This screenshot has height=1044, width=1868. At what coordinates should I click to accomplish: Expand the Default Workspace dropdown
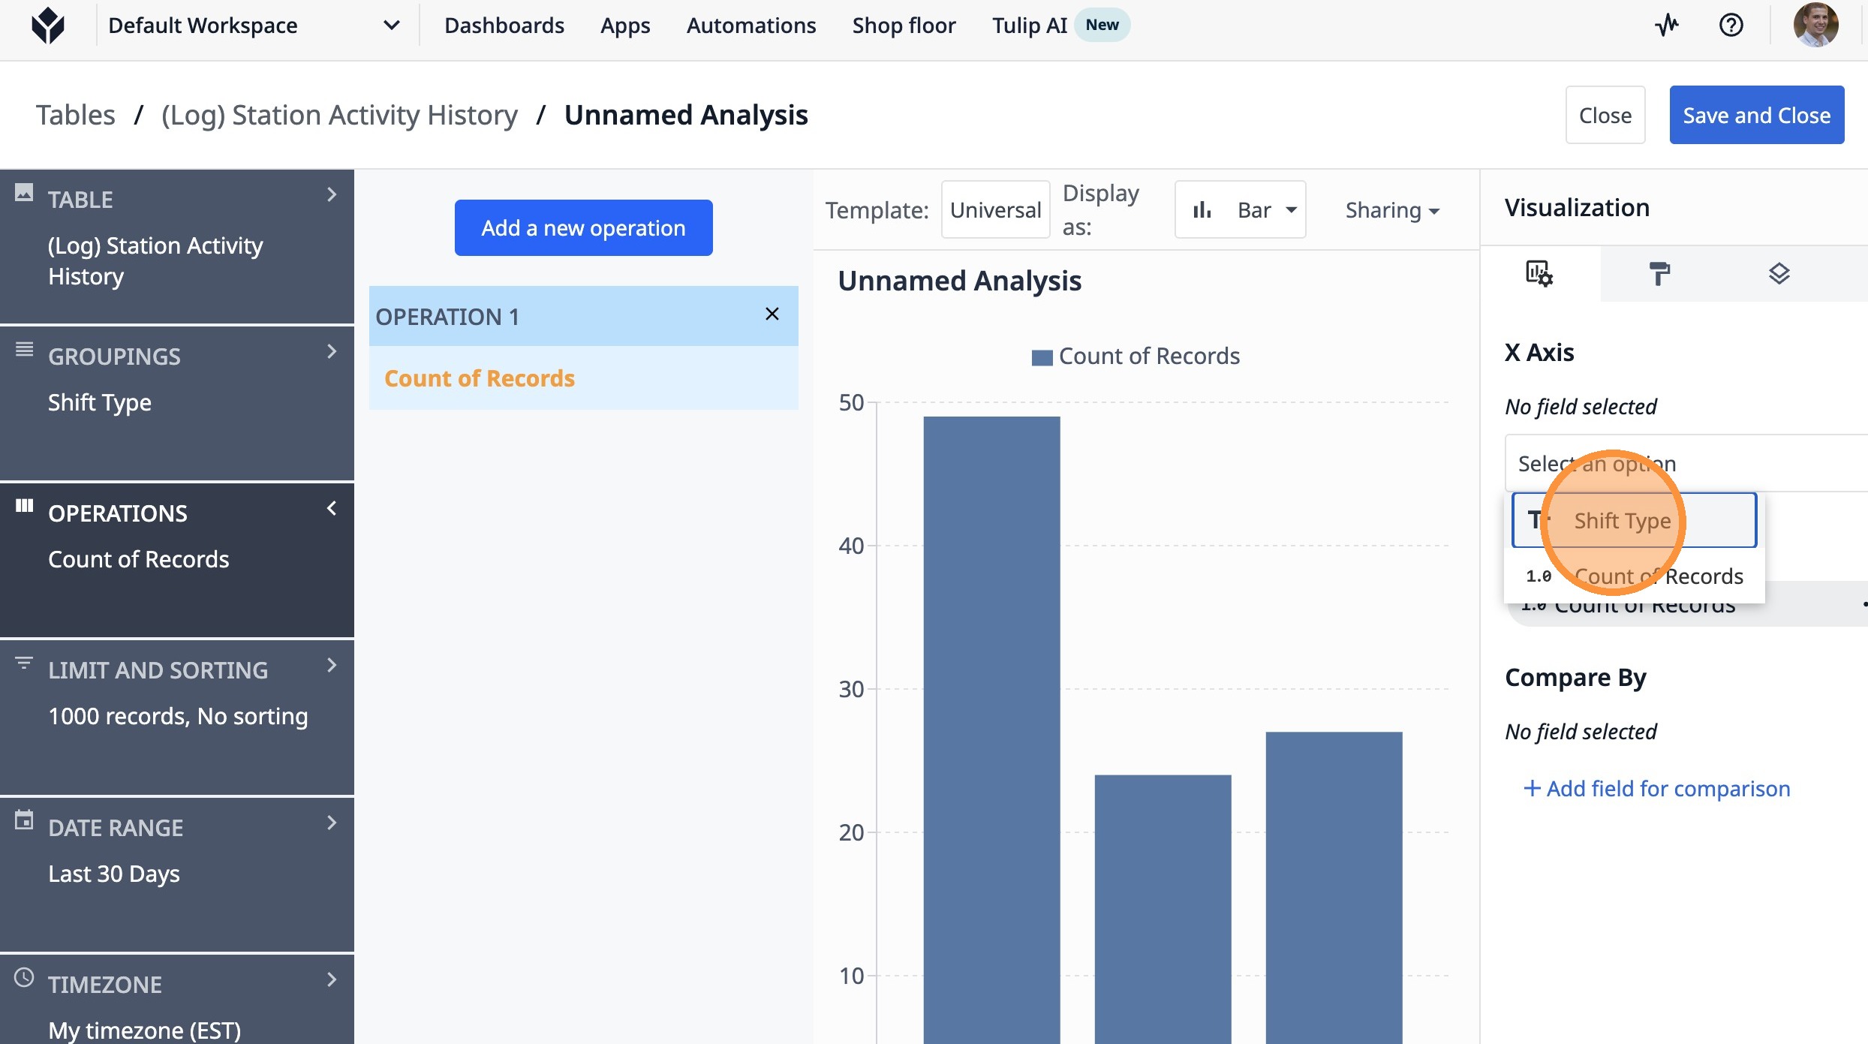click(391, 26)
